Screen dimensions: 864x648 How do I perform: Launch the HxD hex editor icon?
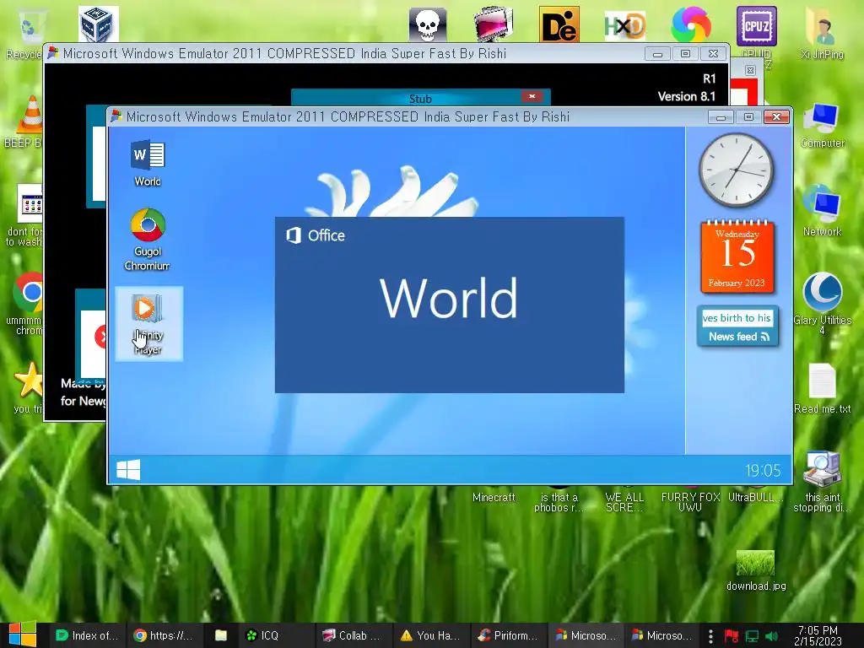coord(624,25)
